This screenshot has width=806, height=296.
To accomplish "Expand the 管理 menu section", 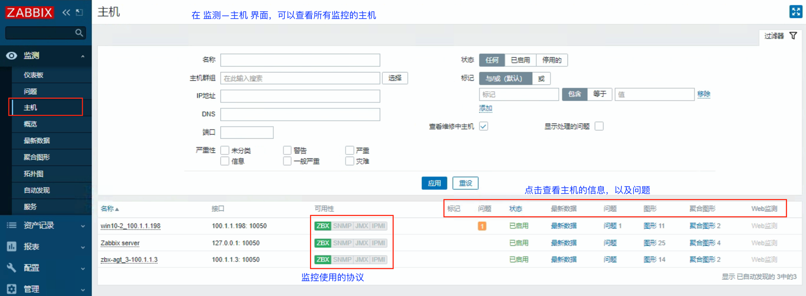I will coord(83,290).
